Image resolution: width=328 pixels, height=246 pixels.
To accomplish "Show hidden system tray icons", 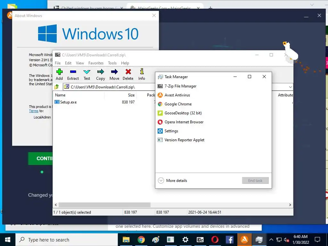I will 271,240.
